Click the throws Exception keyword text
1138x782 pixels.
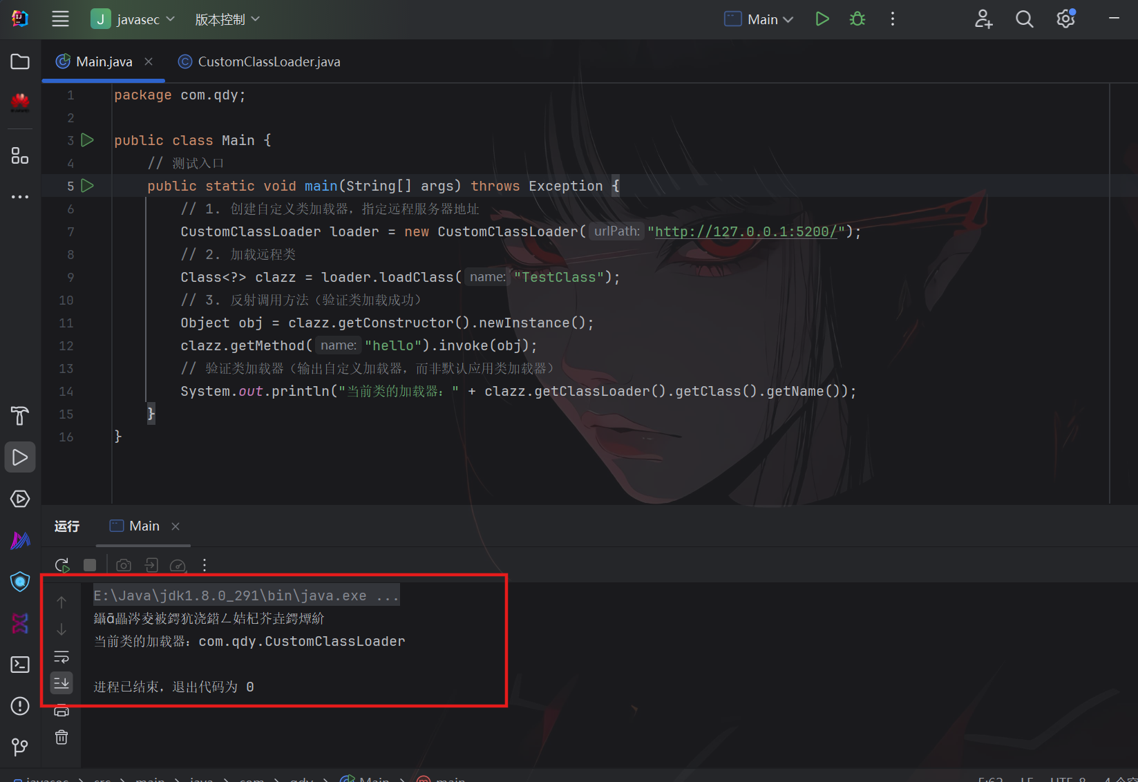pos(537,186)
